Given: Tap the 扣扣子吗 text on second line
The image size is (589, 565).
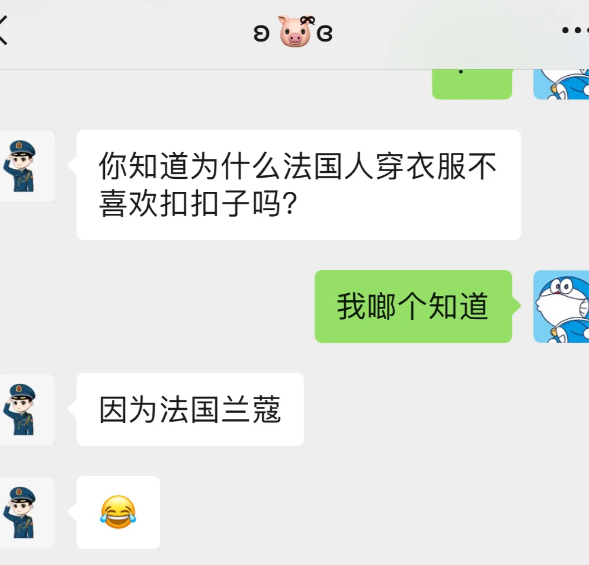Looking at the screenshot, I should (x=221, y=203).
